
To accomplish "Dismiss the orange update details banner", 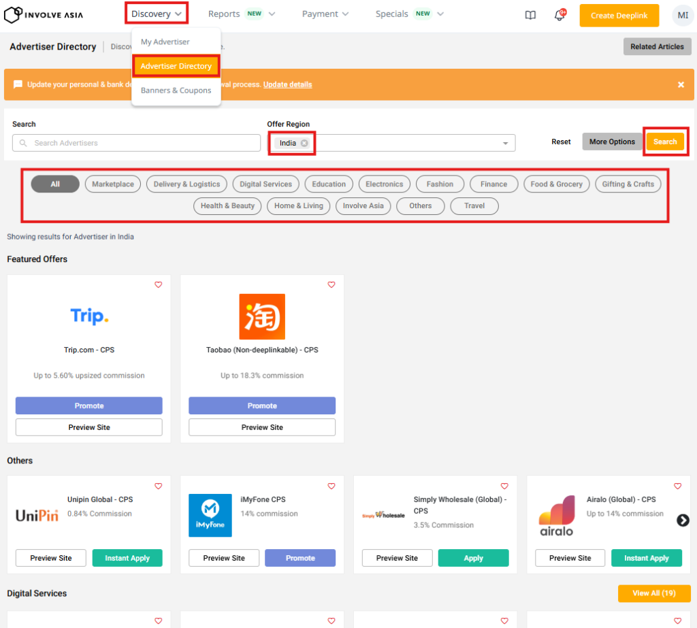I will tap(681, 84).
